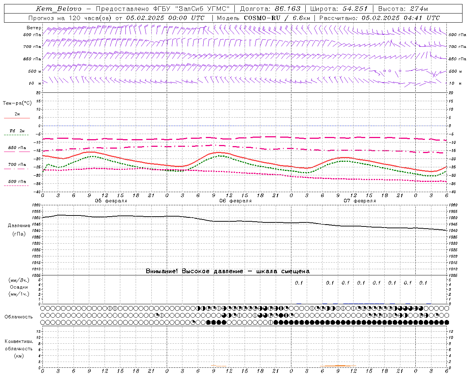This screenshot has width=468, height=374.
Task: Click the forecast start 05.02.2025 00:00 UTC
Action: 165,18
